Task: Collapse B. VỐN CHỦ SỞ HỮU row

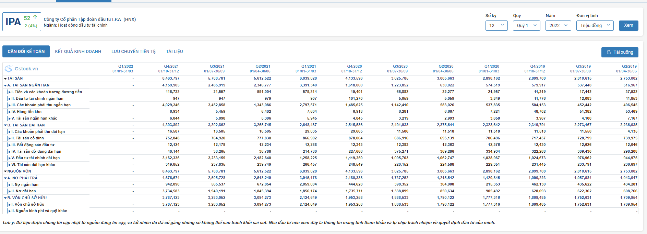Action: [x=5, y=198]
